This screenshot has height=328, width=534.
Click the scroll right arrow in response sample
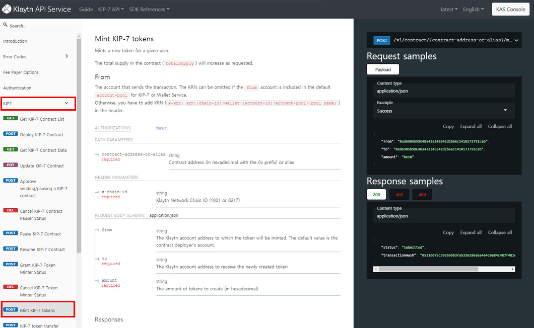[x=512, y=269]
